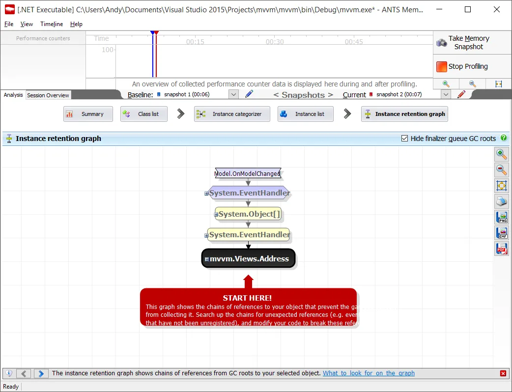Zoom in on the timeline with magnifier plus

point(446,84)
